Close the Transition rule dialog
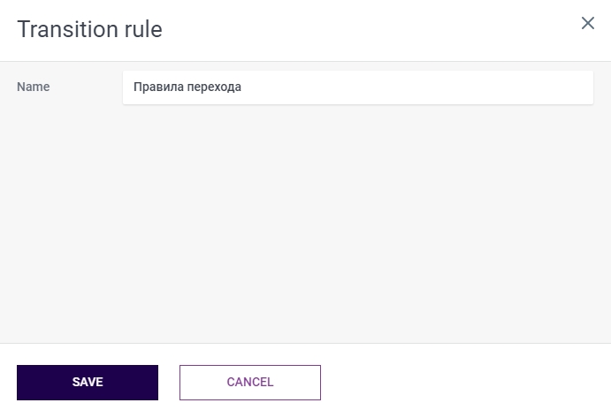 [x=587, y=24]
